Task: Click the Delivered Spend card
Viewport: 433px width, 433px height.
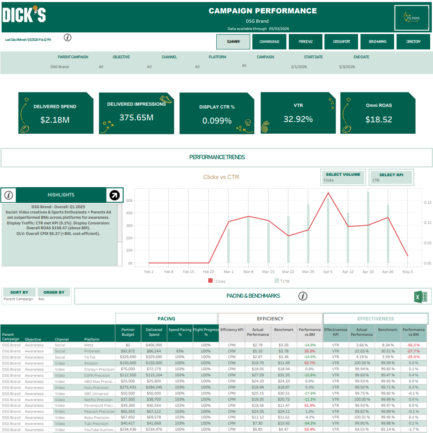Action: pyautogui.click(x=56, y=113)
